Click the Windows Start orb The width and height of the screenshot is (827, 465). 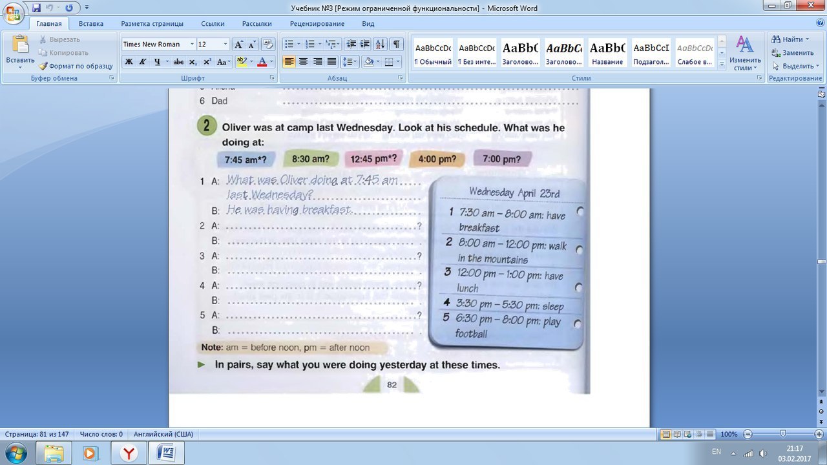[x=16, y=452]
